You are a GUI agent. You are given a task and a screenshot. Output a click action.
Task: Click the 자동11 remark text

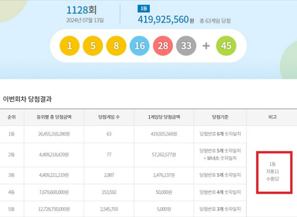click(273, 172)
